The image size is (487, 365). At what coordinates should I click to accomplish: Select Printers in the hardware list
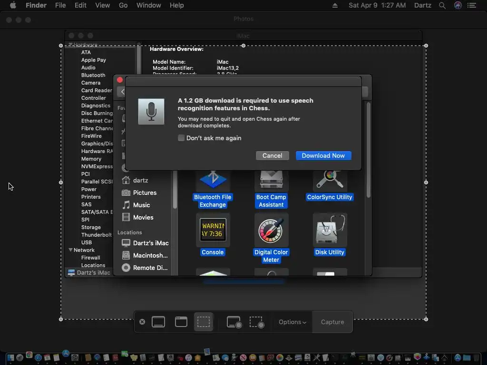click(91, 197)
